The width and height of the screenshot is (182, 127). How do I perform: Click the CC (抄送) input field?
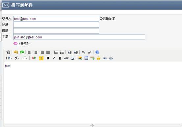tap(56, 25)
